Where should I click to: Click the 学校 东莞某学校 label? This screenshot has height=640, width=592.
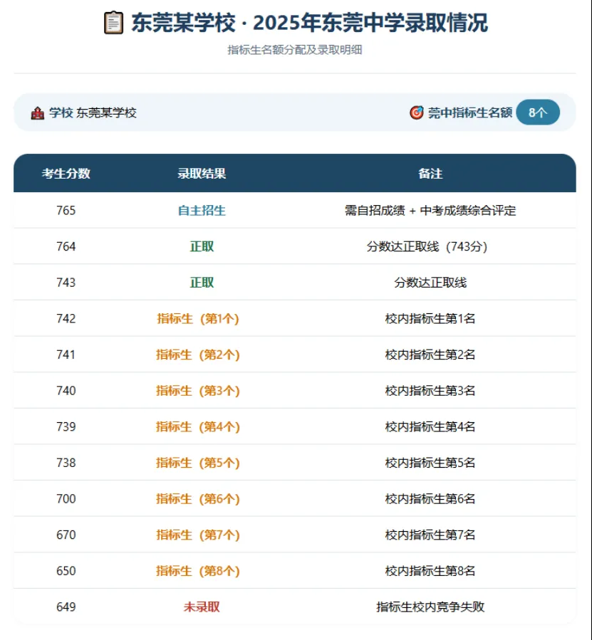coord(93,112)
